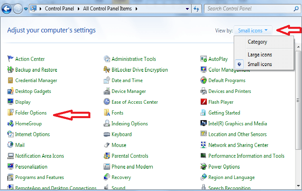302x191 pixels.
Task: Click the Credential Manager safe icon
Action: pyautogui.click(x=10, y=80)
